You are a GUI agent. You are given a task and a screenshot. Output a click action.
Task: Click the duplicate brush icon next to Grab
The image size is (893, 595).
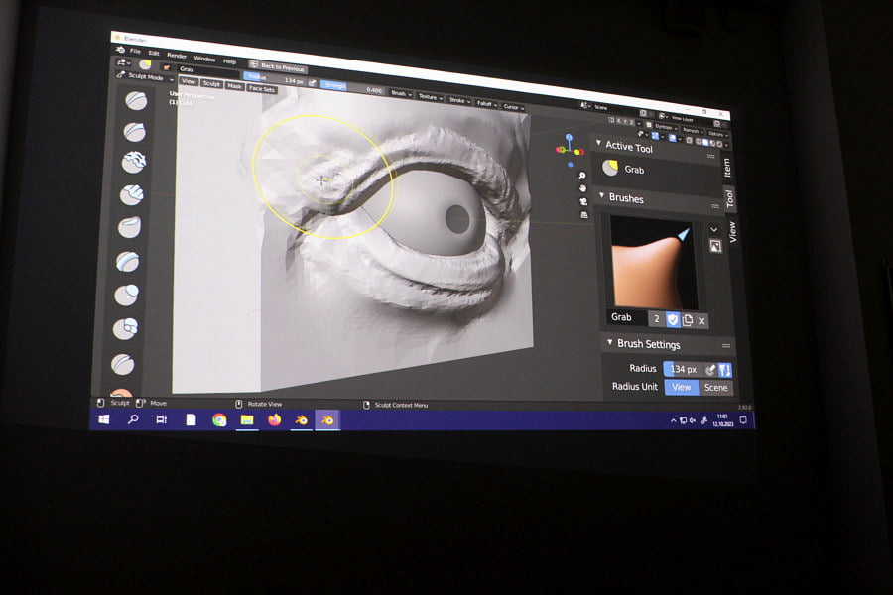[x=688, y=319]
